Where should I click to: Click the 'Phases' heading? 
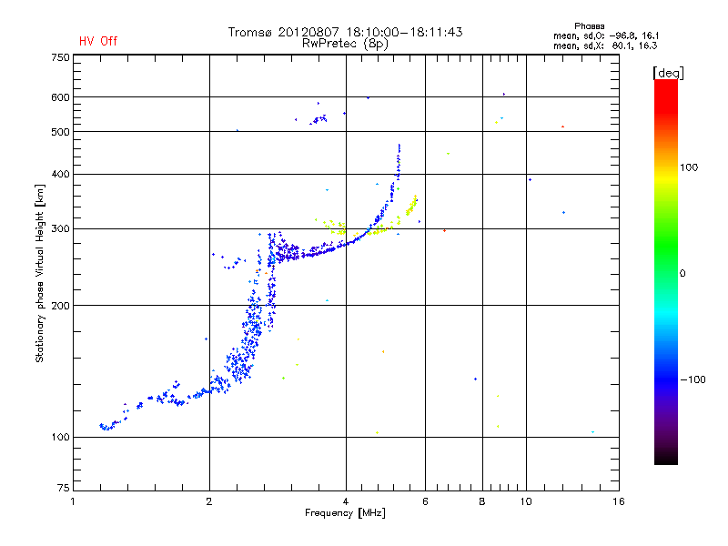589,26
